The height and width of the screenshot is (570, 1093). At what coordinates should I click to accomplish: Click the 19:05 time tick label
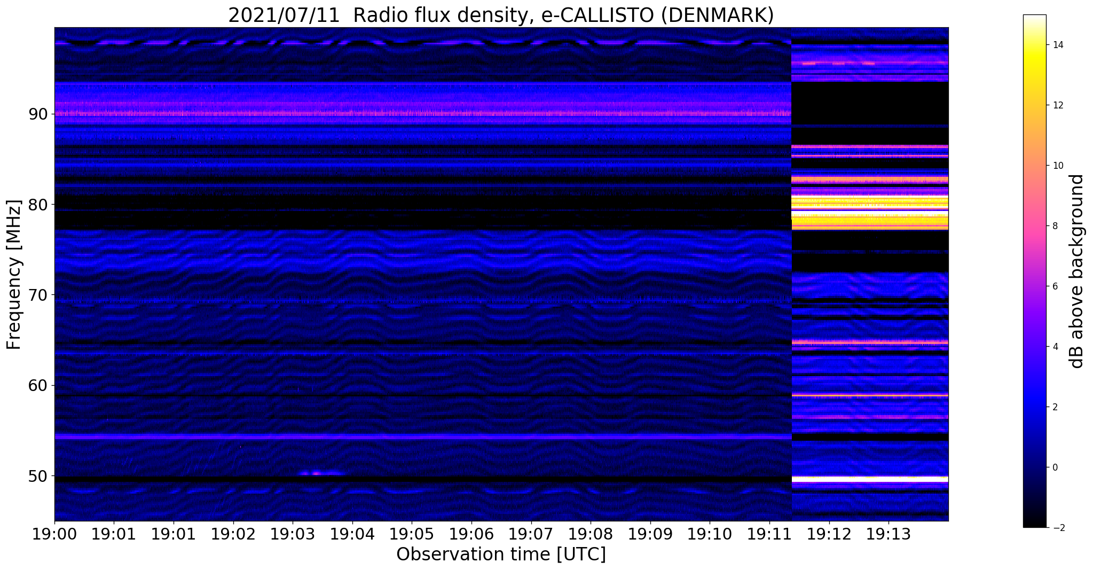(412, 534)
